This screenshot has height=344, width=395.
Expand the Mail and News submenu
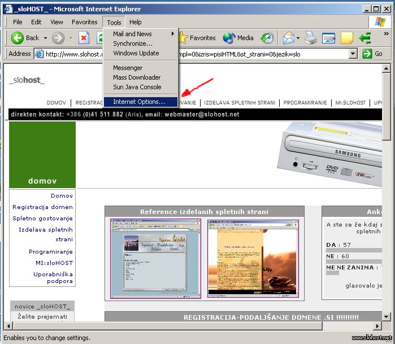pyautogui.click(x=141, y=34)
